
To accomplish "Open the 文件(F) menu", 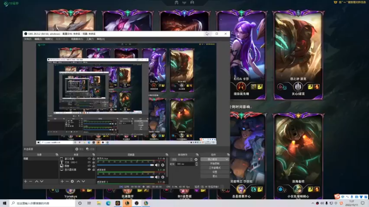I will point(28,39).
